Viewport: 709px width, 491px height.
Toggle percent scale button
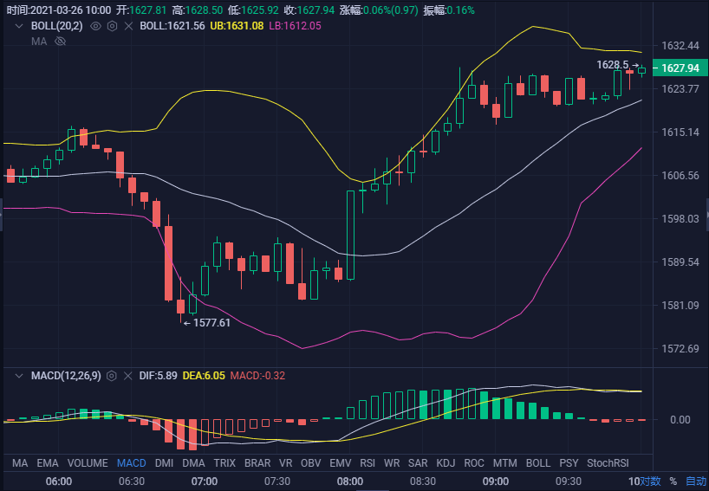pyautogui.click(x=673, y=481)
